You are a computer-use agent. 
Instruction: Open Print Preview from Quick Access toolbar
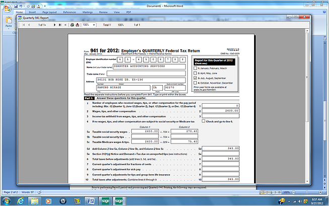coord(38,7)
